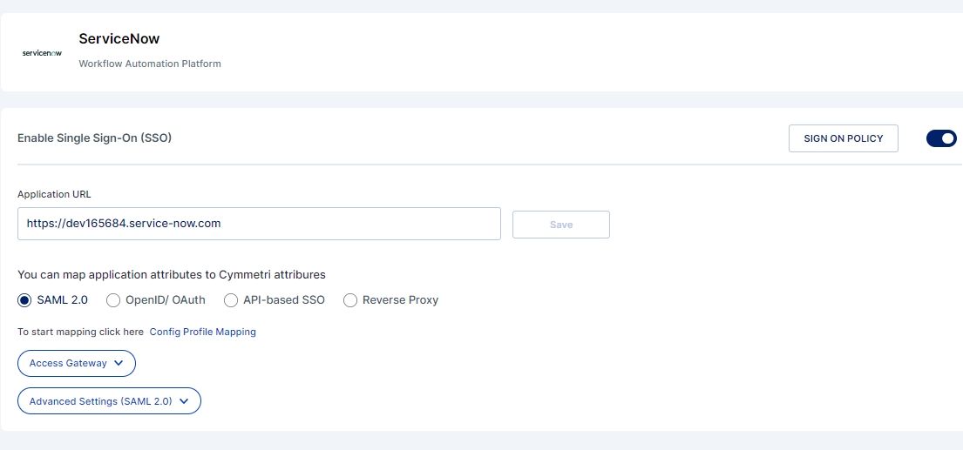This screenshot has width=963, height=450.
Task: Open the SIGN ON POLICY button
Action: click(843, 138)
